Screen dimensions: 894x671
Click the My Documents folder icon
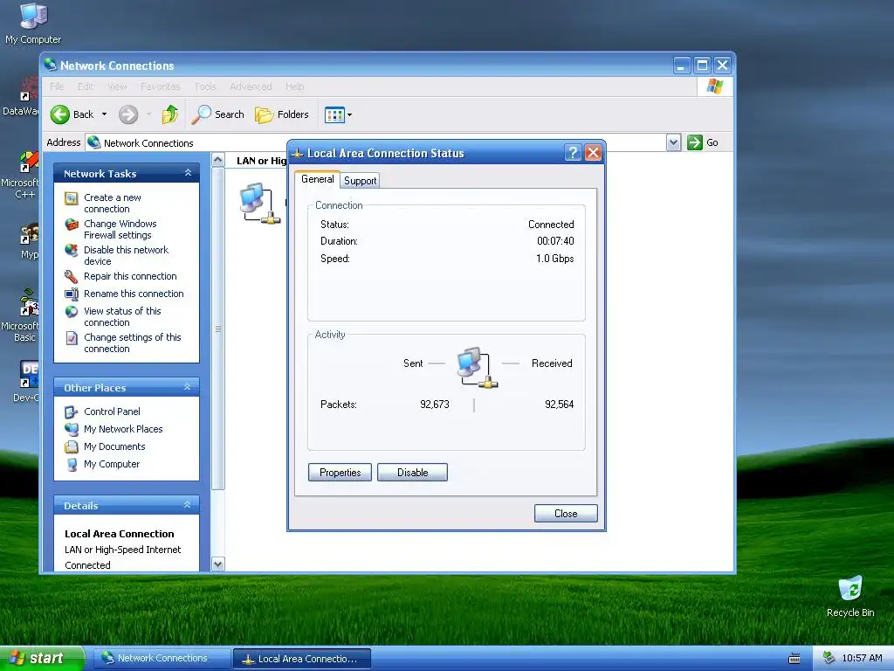(72, 447)
